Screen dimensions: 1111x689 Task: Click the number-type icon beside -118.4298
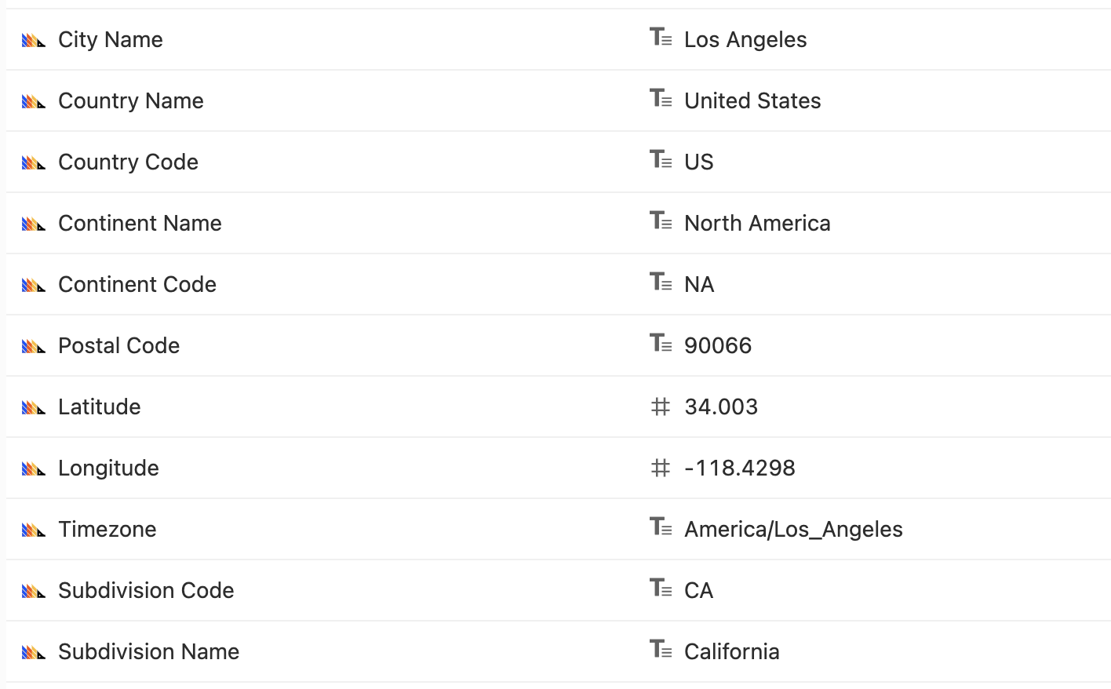tap(660, 468)
